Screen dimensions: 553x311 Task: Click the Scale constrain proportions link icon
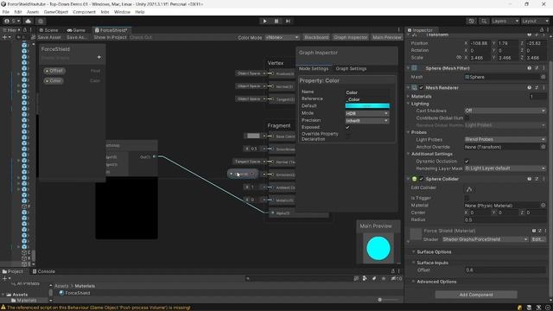(459, 58)
